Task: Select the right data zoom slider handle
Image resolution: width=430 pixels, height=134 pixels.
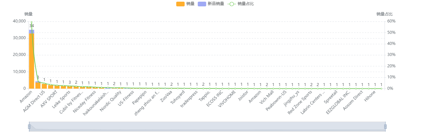Action: coord(385,127)
